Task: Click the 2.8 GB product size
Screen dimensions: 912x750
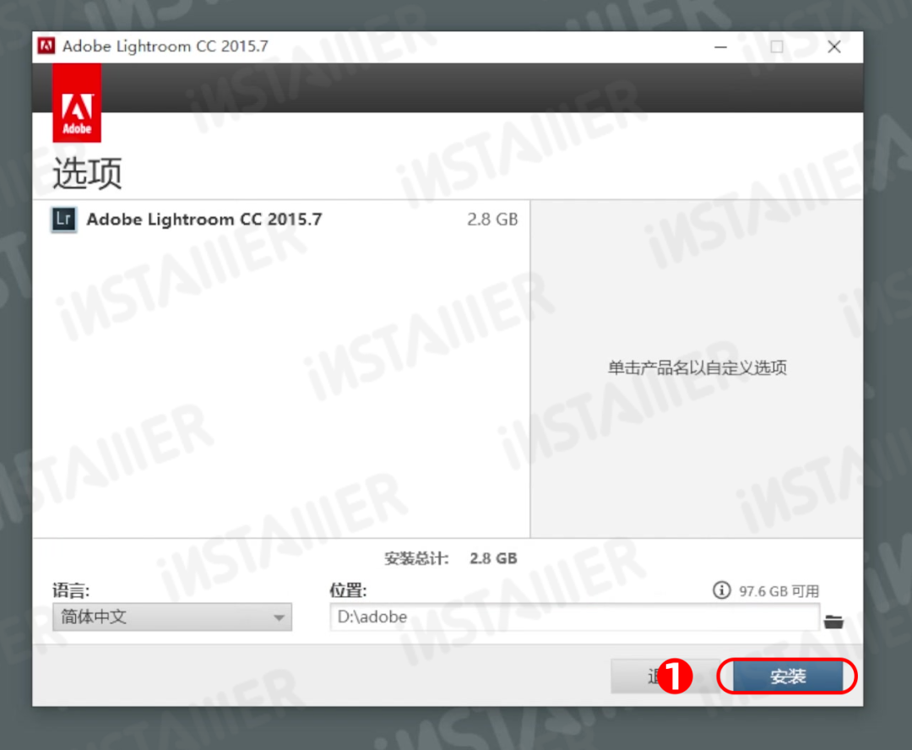Action: [492, 220]
